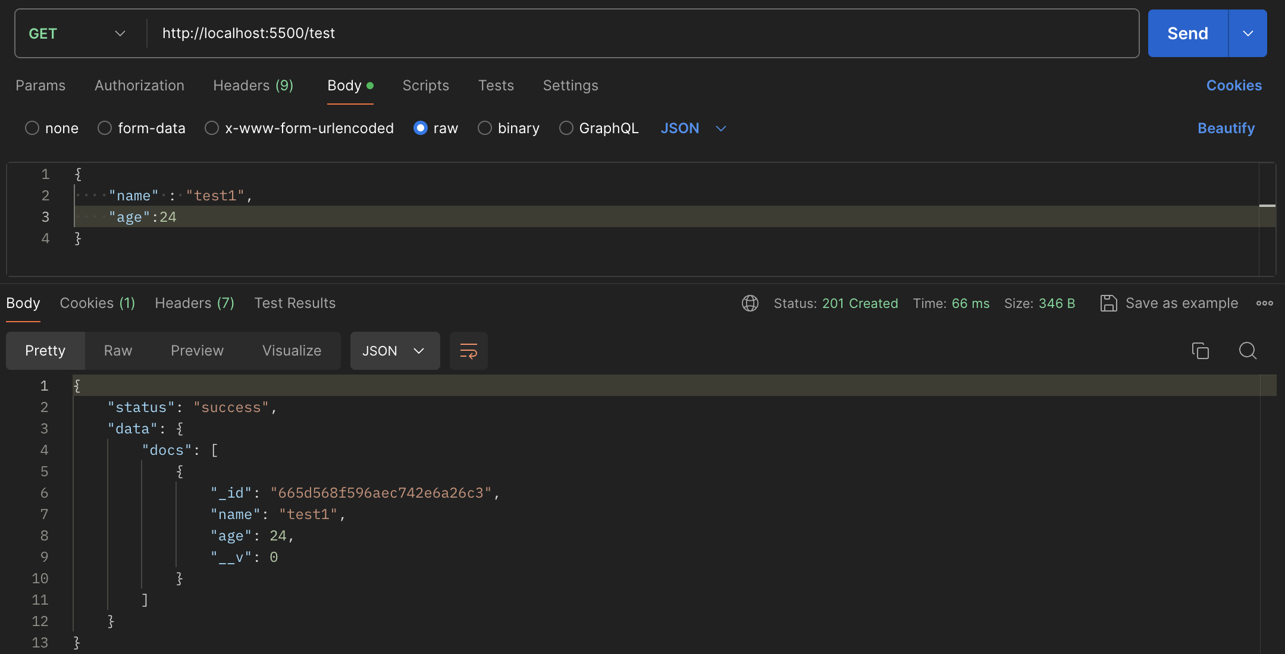Viewport: 1285px width, 654px height.
Task: Click the Beautify link
Action: pyautogui.click(x=1226, y=128)
